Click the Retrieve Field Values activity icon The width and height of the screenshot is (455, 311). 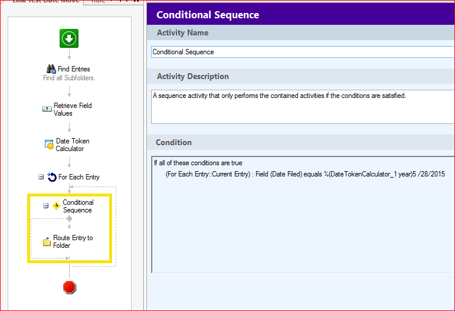(47, 109)
